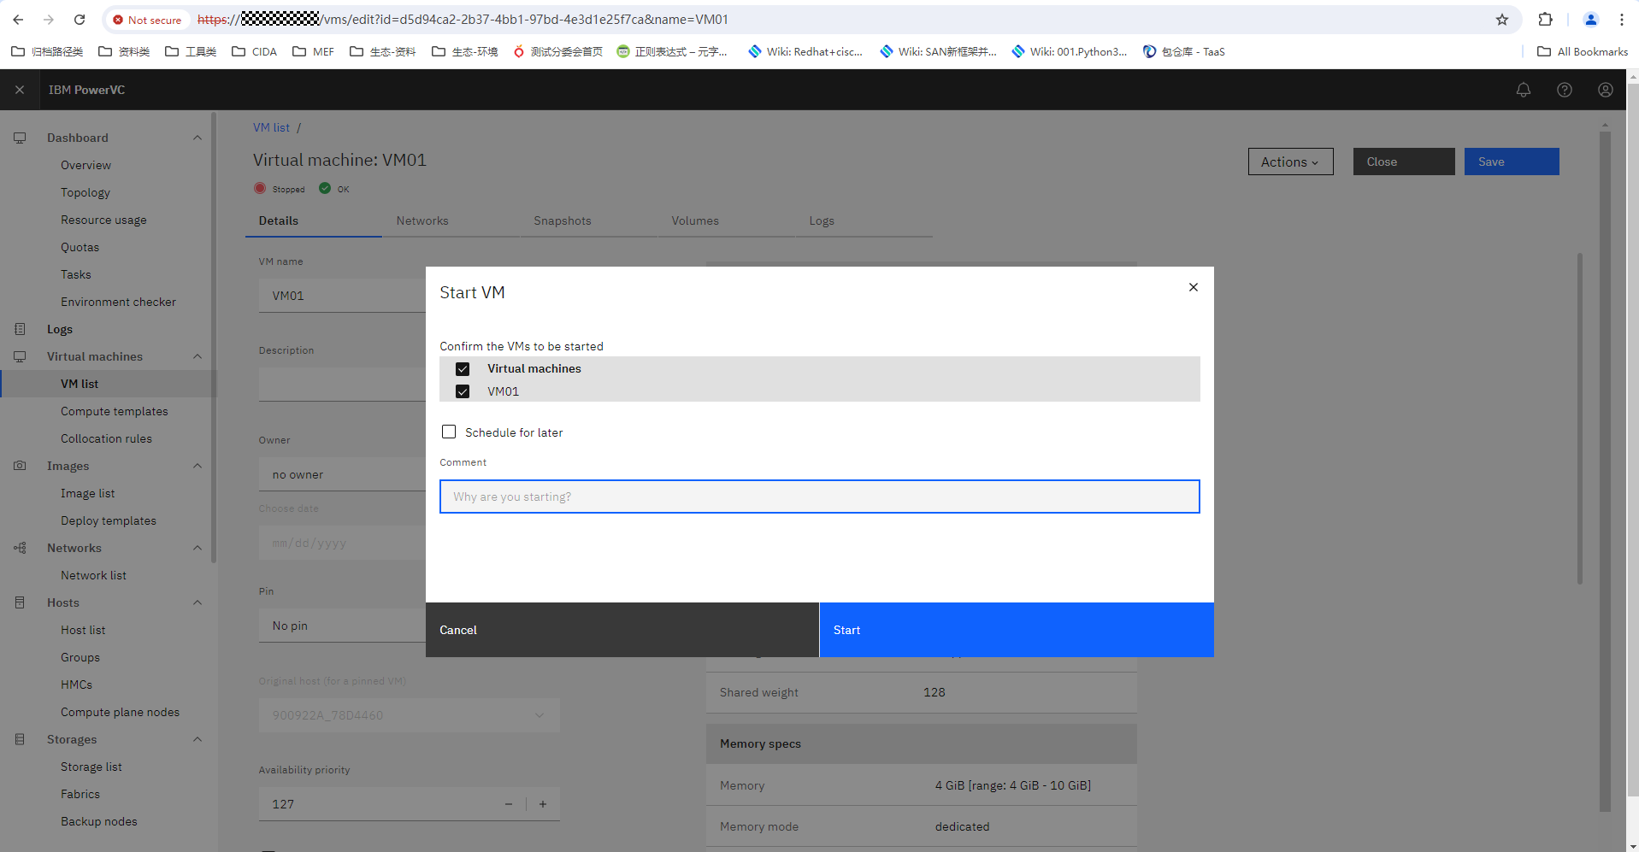Open Host list in sidebar
Viewport: 1639px width, 852px height.
(x=83, y=630)
